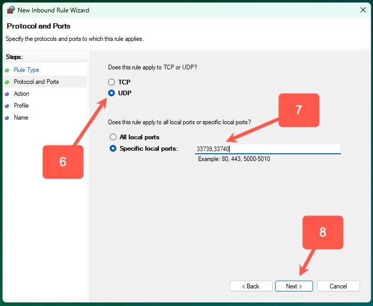Click the firewall wizard icon in title bar
The width and height of the screenshot is (373, 306).
pos(10,10)
